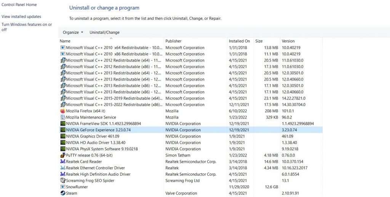Click the 329 KB size value
Viewport: 390px width, 197px height.
pyautogui.click(x=272, y=117)
